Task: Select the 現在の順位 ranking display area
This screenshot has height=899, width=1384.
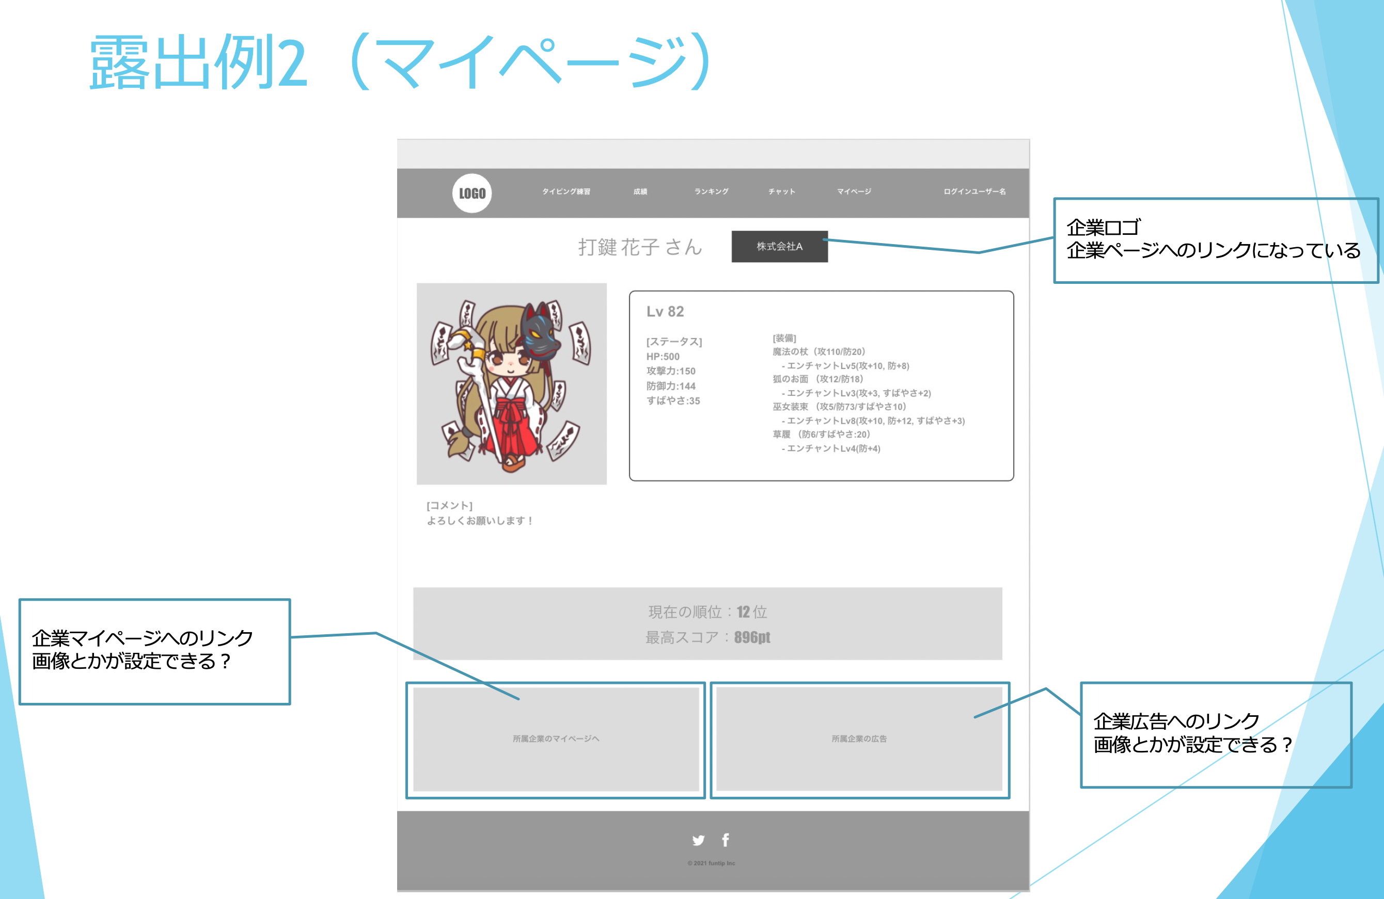Action: (706, 612)
